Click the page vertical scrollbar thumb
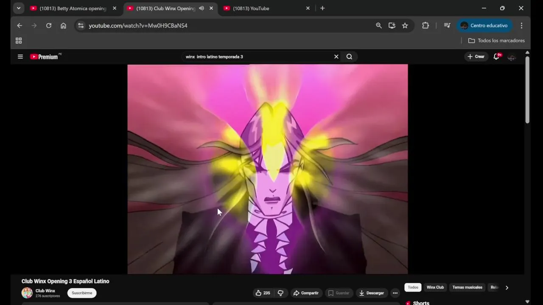The height and width of the screenshot is (305, 543). click(527, 89)
